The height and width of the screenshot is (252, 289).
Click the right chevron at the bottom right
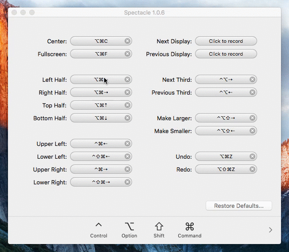(x=270, y=230)
